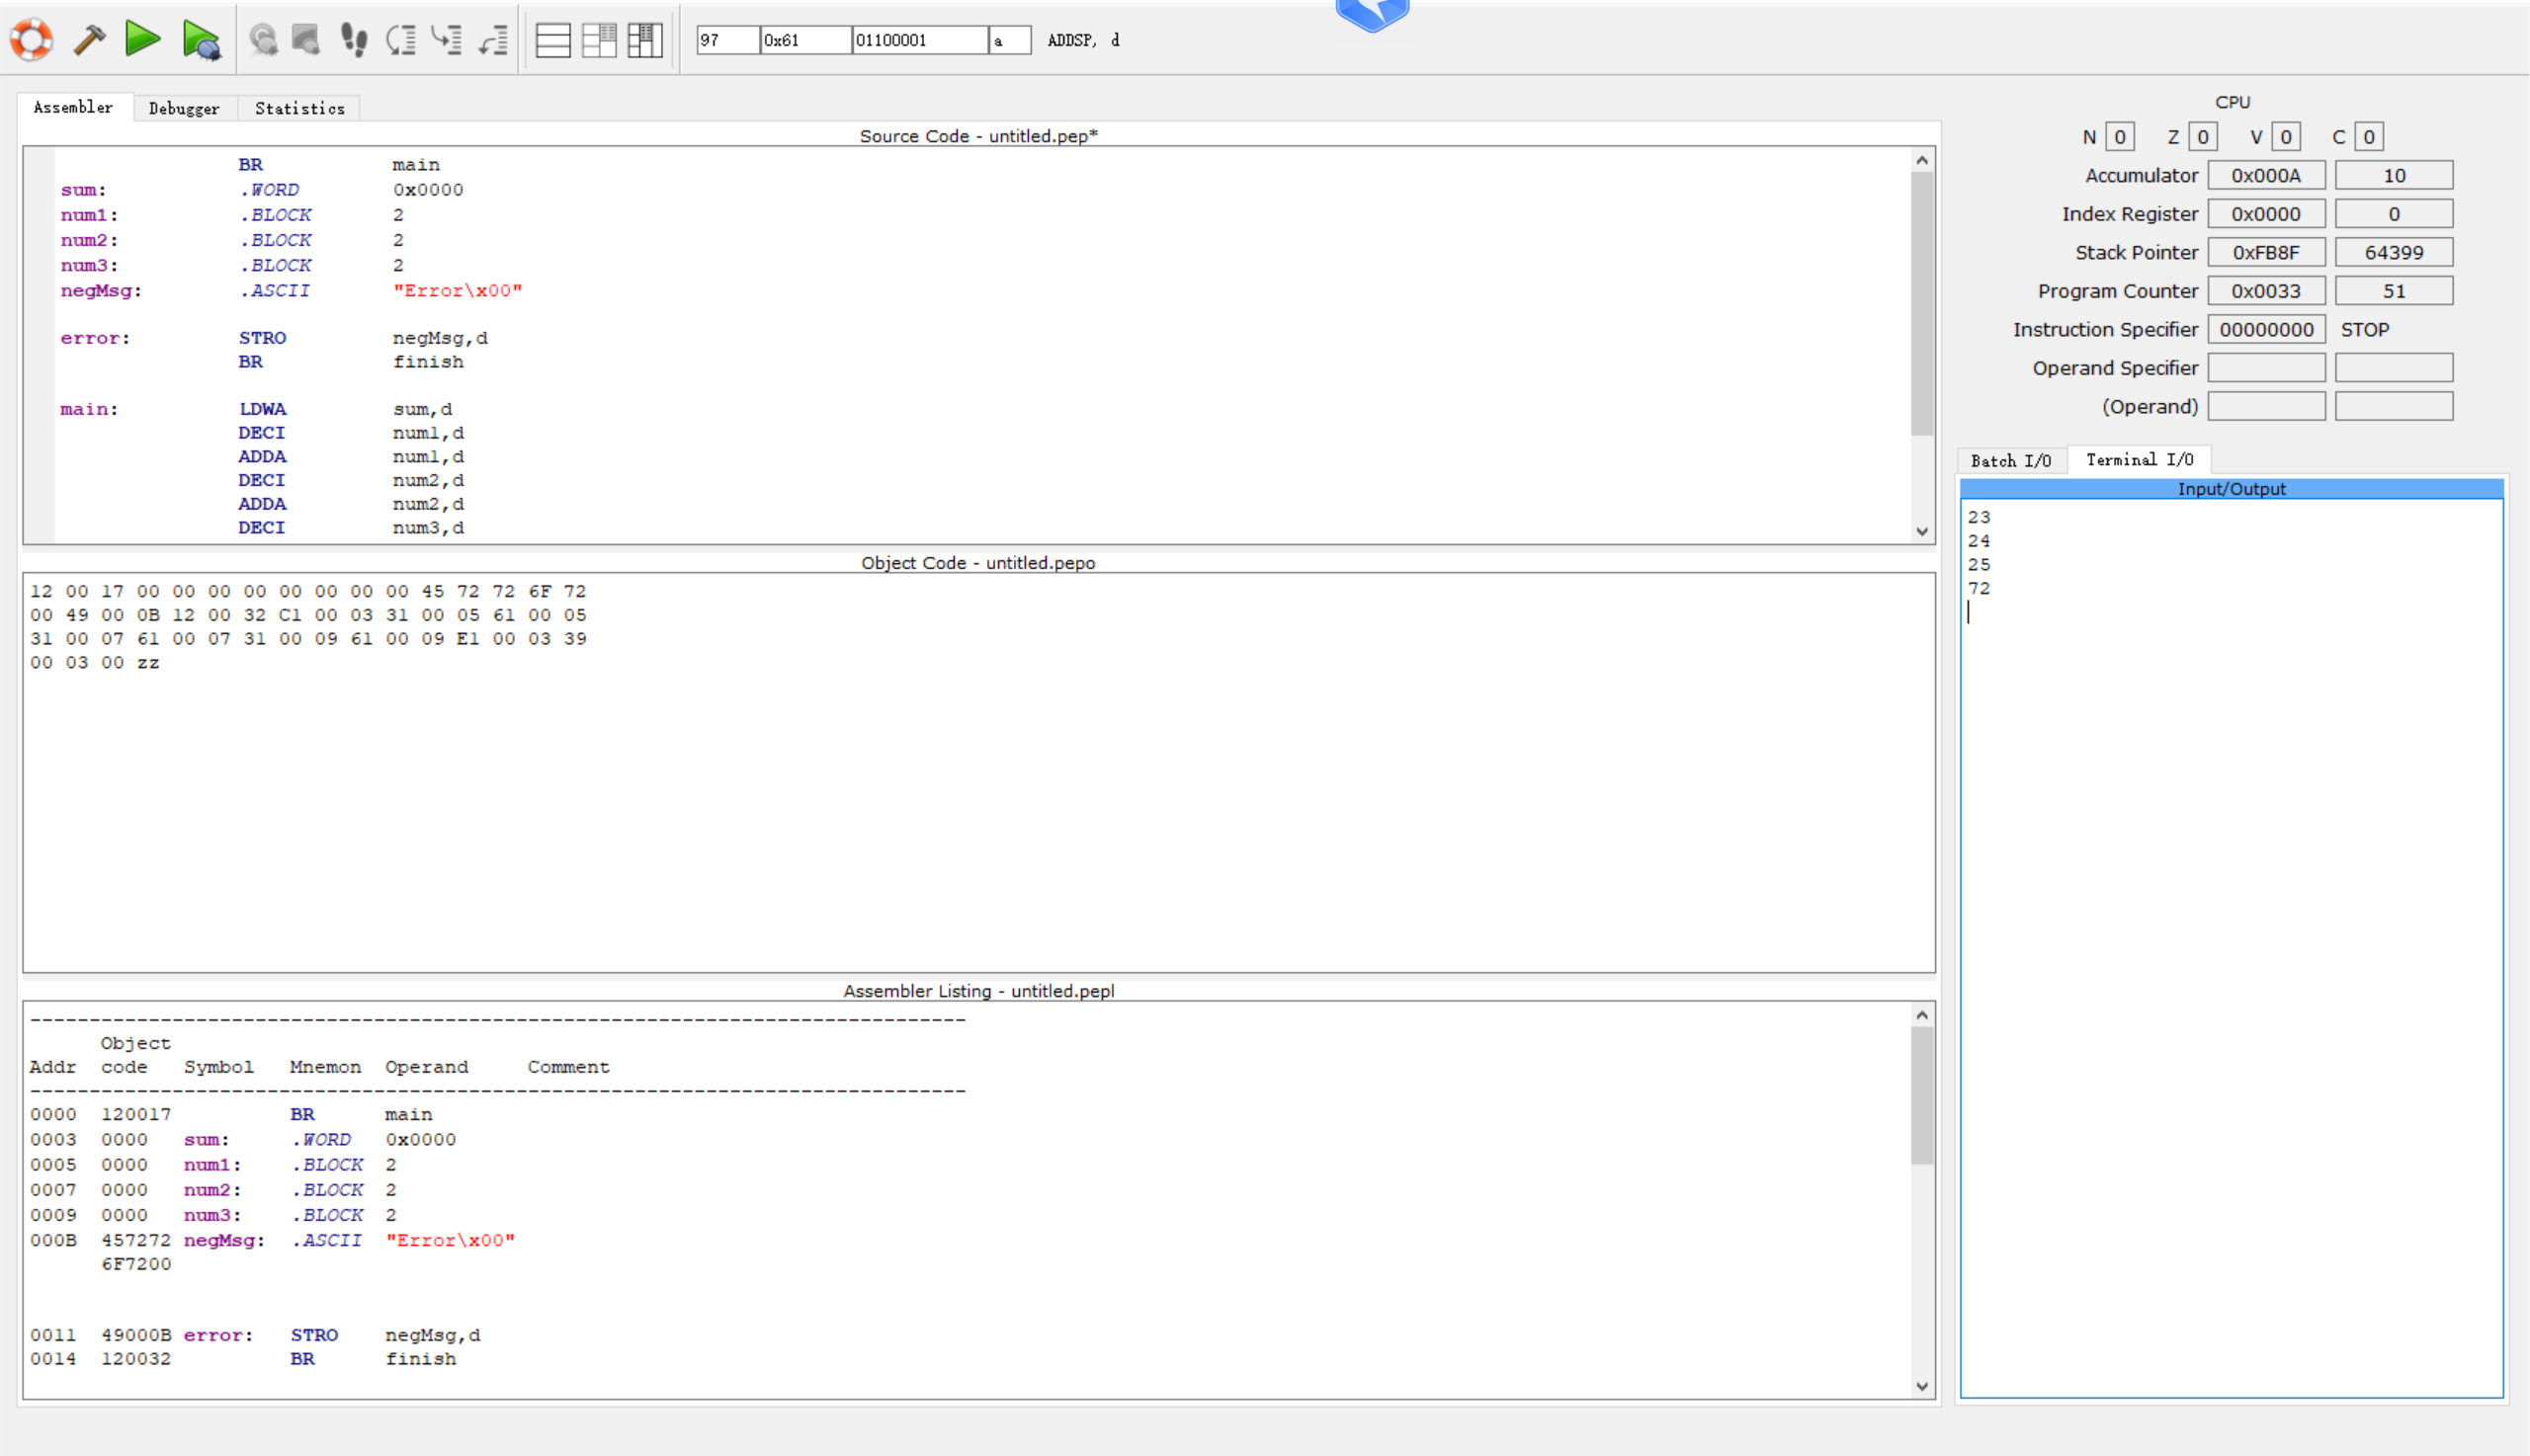2530x1456 pixels.
Task: Click the step over icon
Action: [x=401, y=40]
